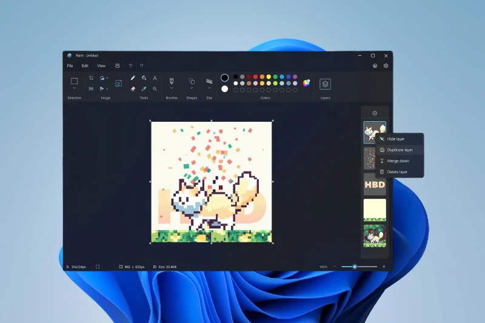This screenshot has width=485, height=323.
Task: Select the Pencil tool
Action: click(x=133, y=78)
